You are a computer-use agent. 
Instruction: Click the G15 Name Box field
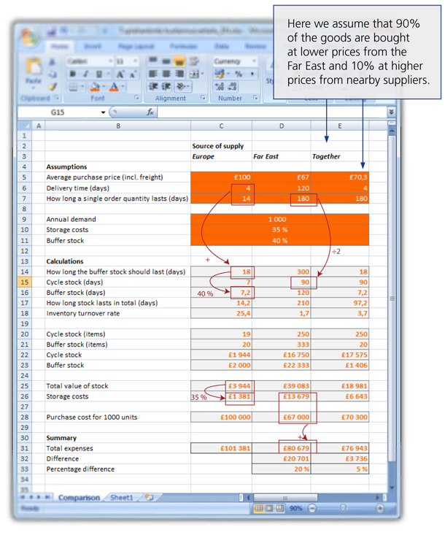click(x=58, y=112)
